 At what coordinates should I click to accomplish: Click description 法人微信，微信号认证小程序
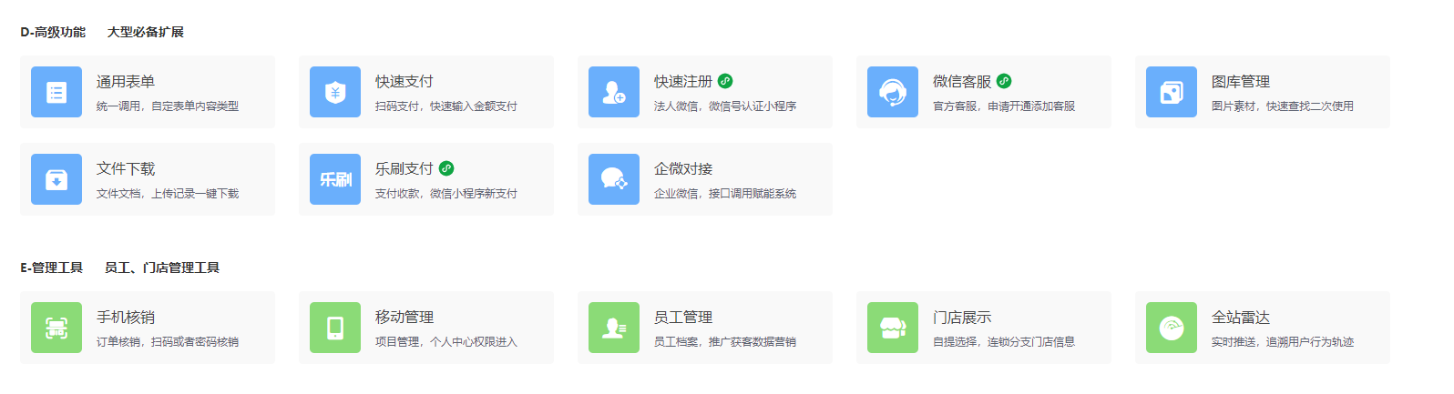[725, 106]
